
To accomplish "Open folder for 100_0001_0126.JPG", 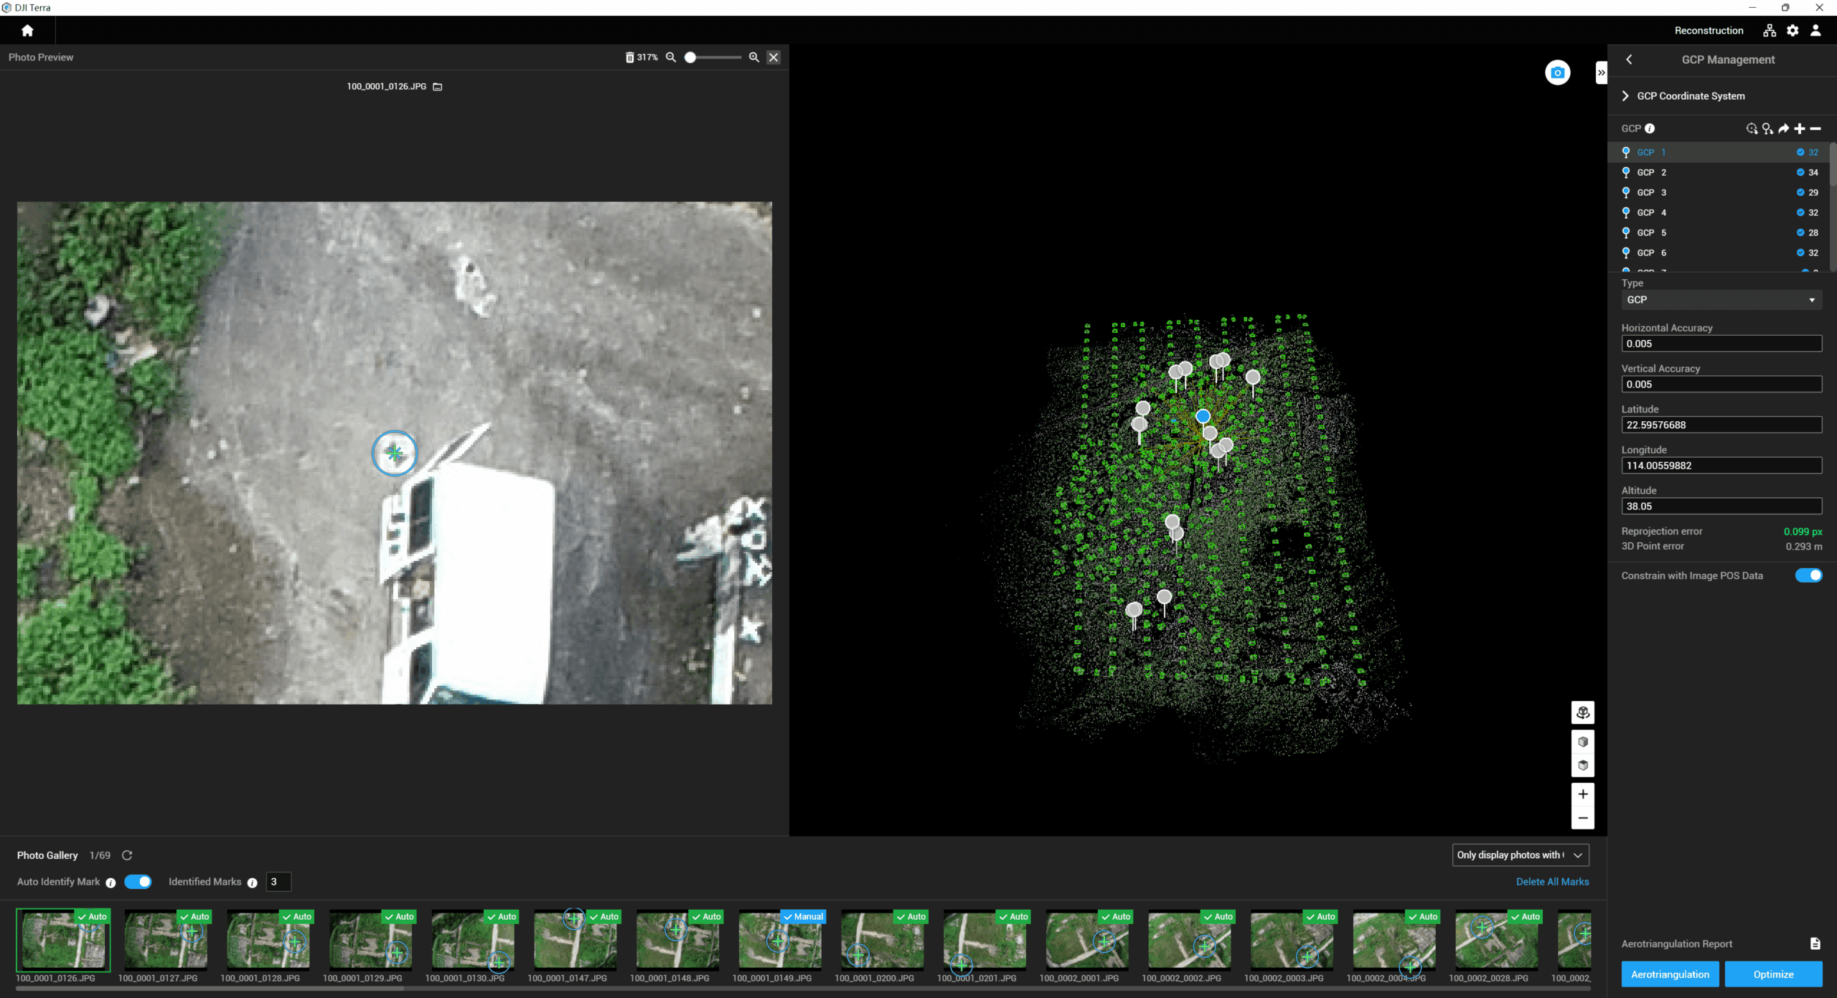I will tap(438, 87).
